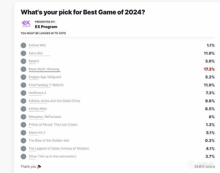The height and width of the screenshot is (173, 220).
Task: Select Metaphor: ReFantazio radio button
Action: pyautogui.click(x=23, y=117)
